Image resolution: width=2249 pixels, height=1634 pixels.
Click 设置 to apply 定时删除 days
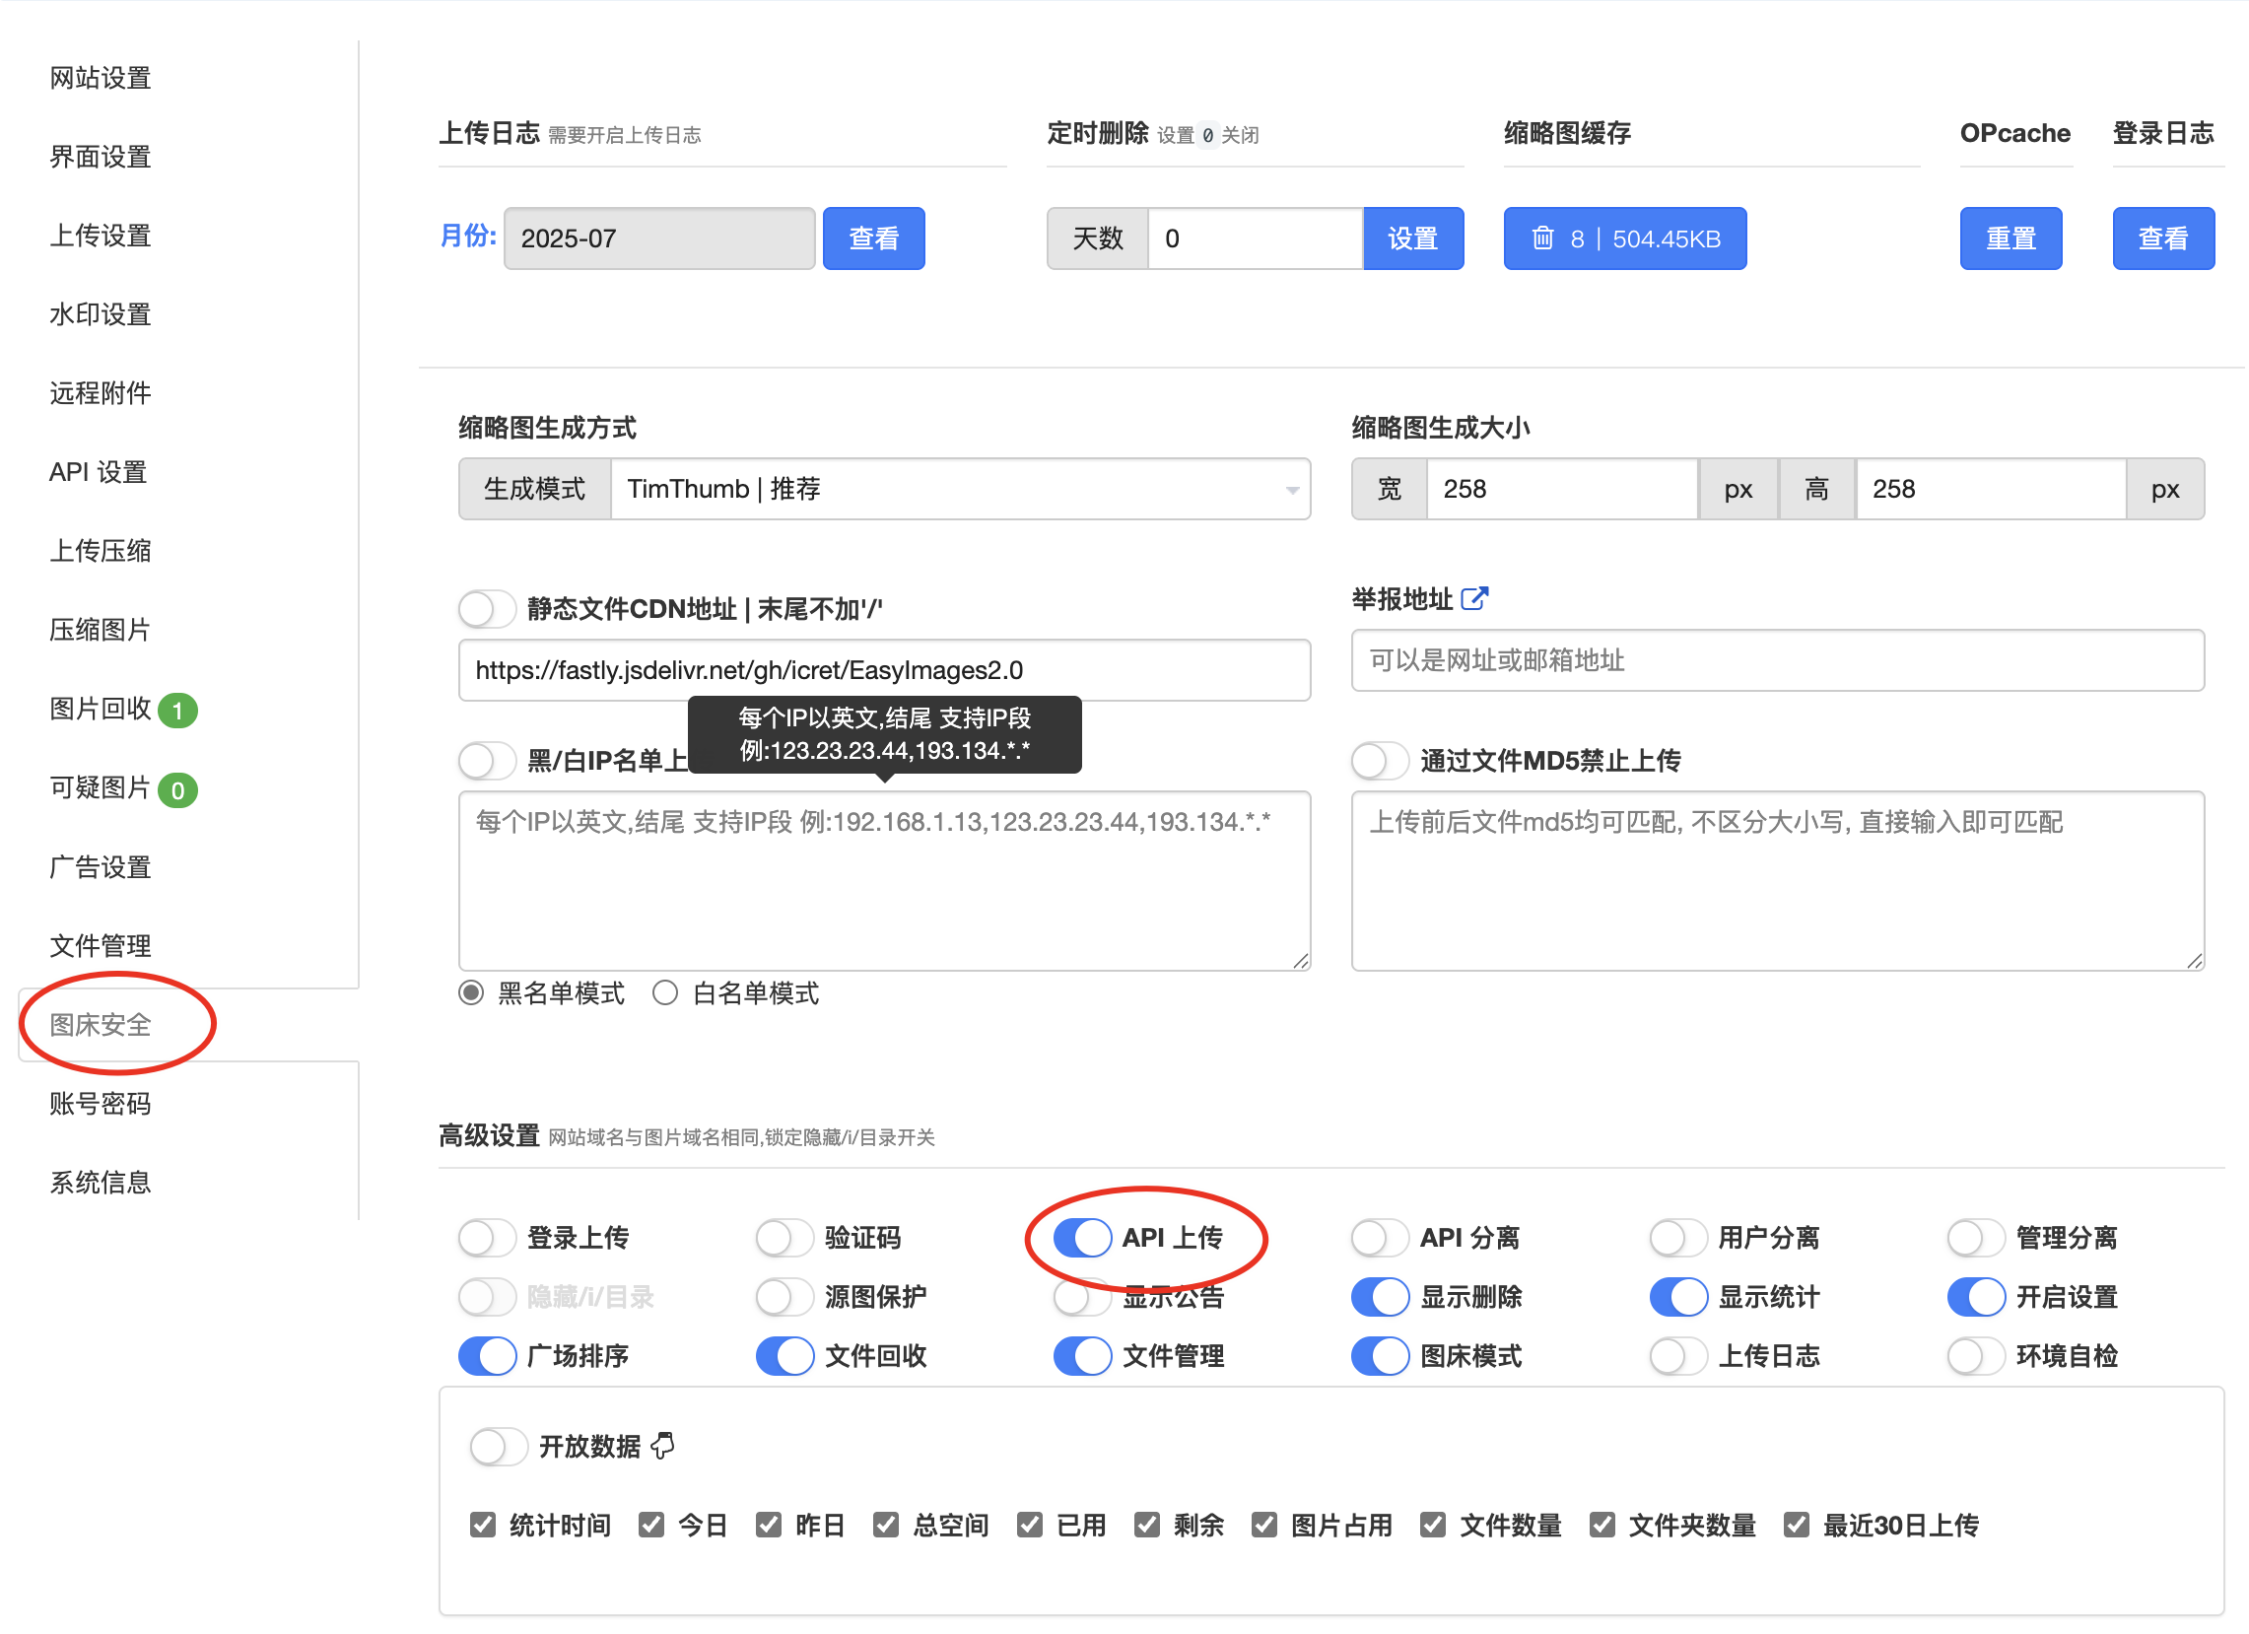coord(1413,238)
